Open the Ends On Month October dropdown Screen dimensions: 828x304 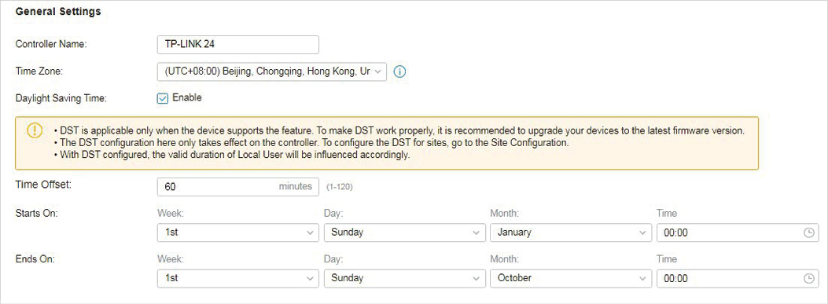click(x=571, y=278)
